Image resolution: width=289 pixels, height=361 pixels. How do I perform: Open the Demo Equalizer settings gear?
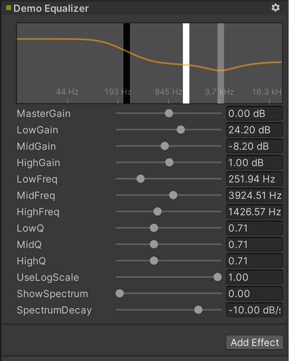(275, 8)
